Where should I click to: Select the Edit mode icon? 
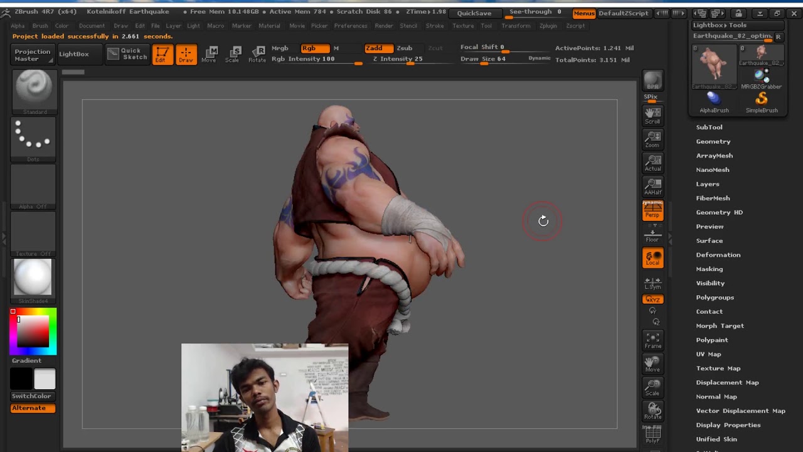162,54
